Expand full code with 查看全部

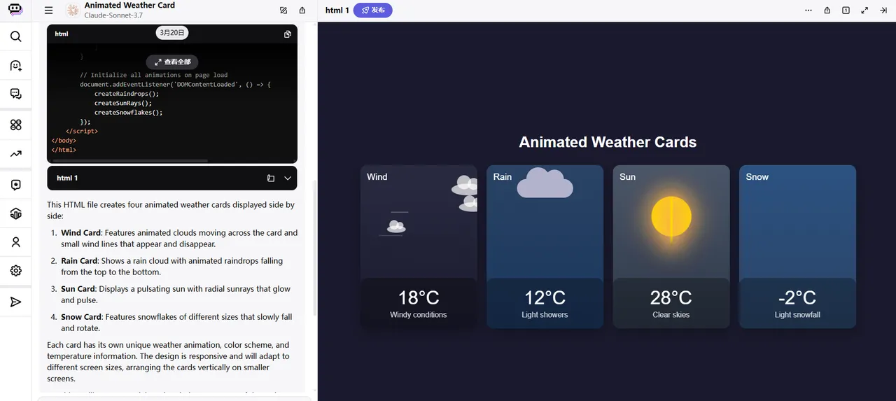[172, 62]
